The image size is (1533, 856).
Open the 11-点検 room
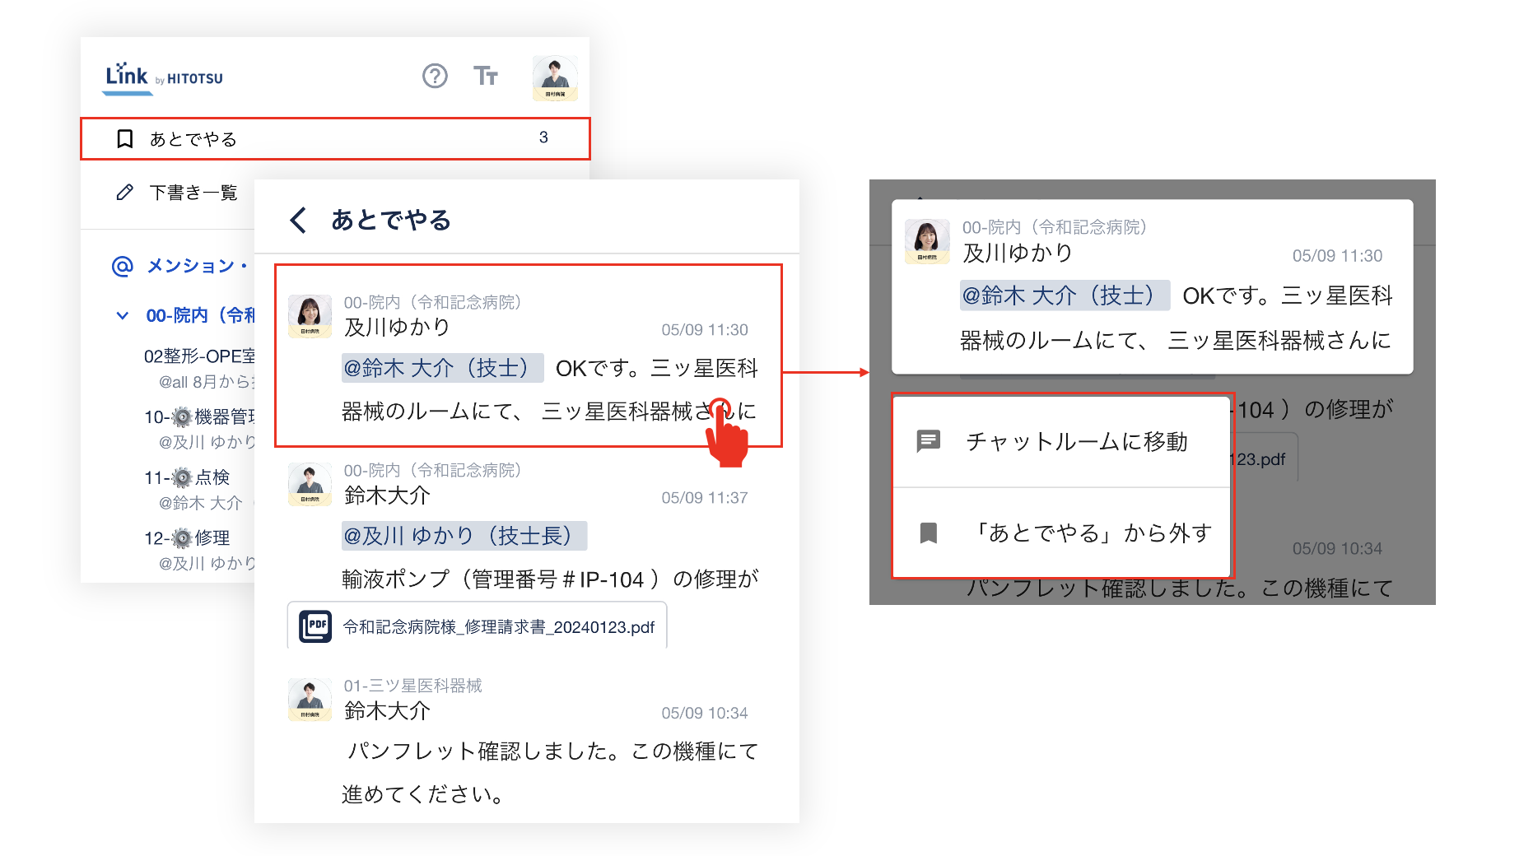(187, 477)
